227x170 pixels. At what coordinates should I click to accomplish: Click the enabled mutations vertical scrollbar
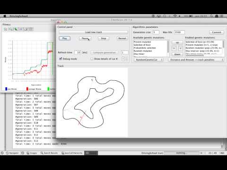click(223, 45)
